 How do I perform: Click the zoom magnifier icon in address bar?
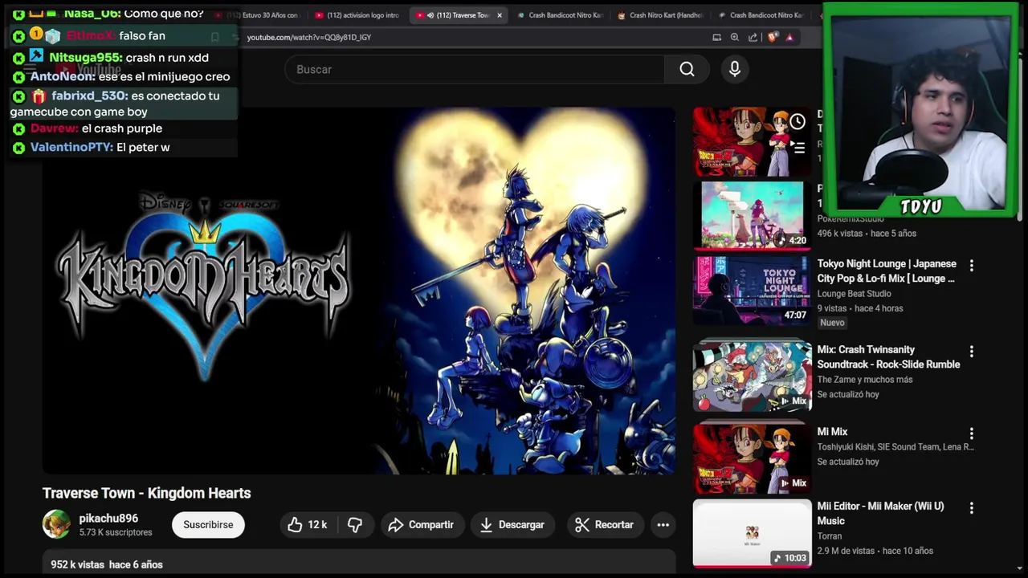(735, 37)
